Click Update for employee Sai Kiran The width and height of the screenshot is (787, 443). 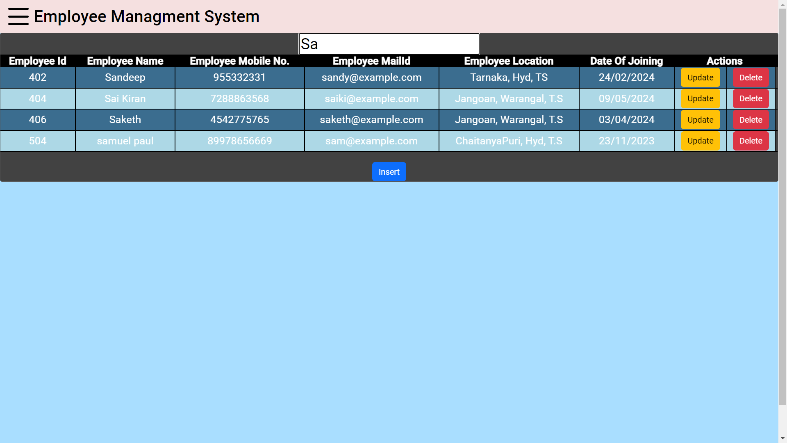(700, 98)
